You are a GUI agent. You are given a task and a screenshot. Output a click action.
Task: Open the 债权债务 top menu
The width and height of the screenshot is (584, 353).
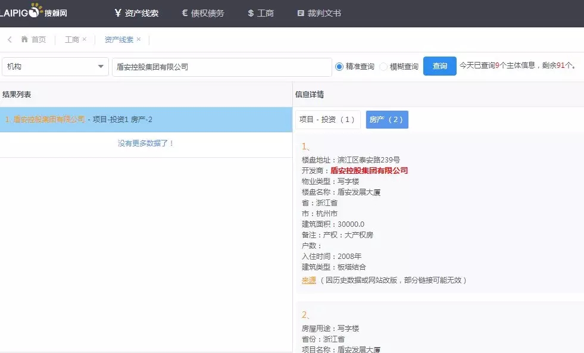pyautogui.click(x=203, y=14)
